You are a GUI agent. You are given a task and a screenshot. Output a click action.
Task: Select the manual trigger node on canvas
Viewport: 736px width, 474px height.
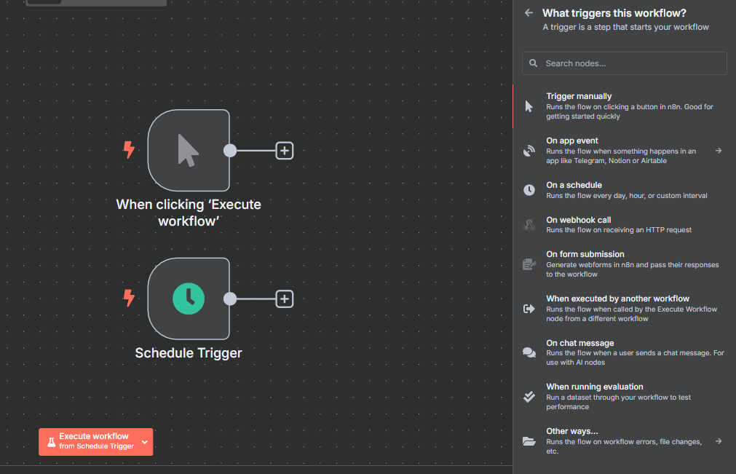[189, 150]
